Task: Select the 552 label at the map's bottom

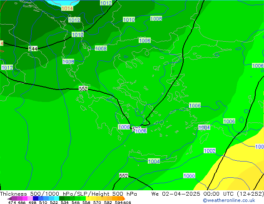Action: (x=124, y=176)
